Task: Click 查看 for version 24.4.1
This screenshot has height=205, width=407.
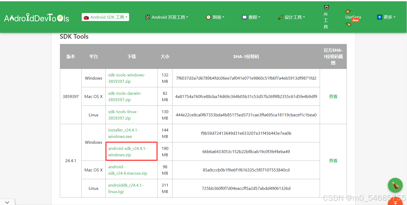Action: (x=333, y=161)
